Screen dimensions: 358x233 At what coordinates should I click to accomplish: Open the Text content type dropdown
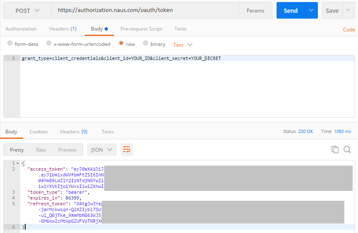183,45
